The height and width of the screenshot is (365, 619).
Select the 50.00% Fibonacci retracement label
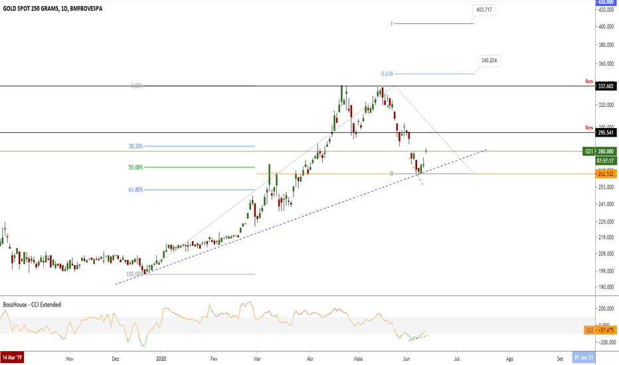(x=135, y=168)
